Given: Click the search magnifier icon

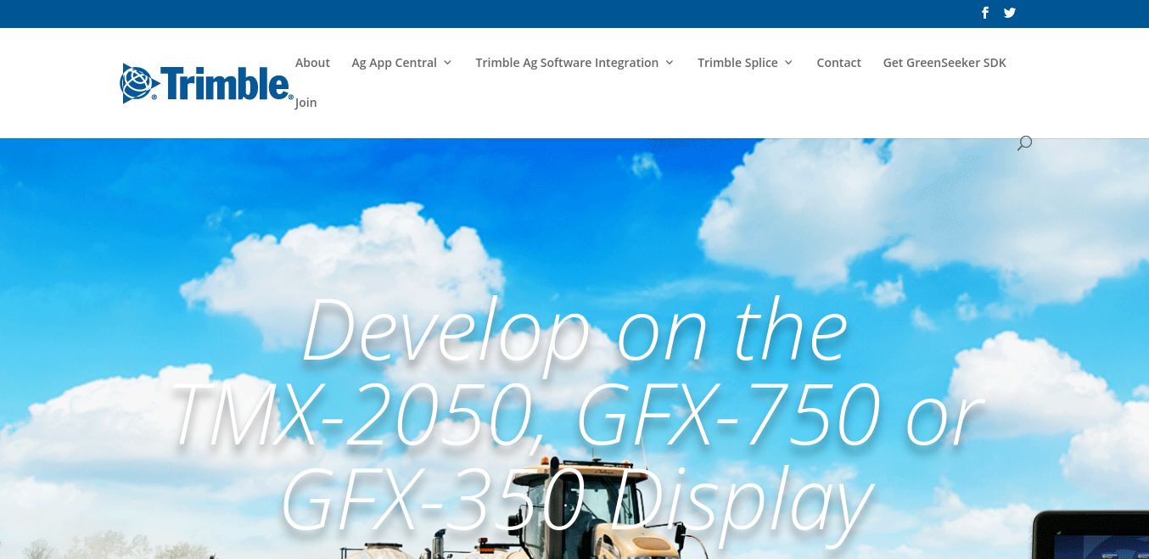Looking at the screenshot, I should pos(1024,143).
